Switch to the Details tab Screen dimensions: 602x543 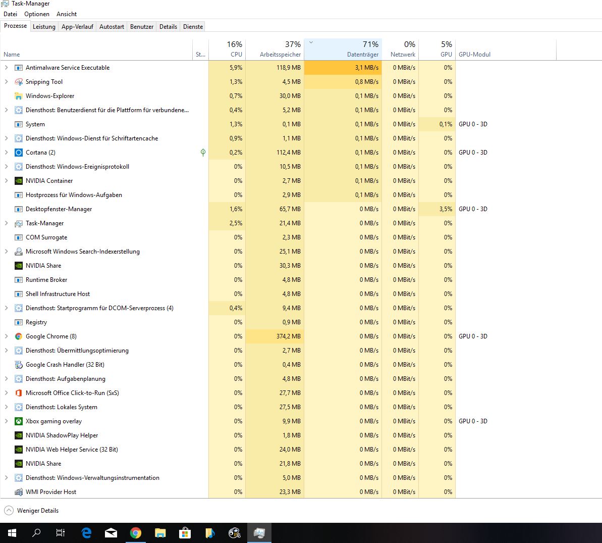click(x=168, y=27)
